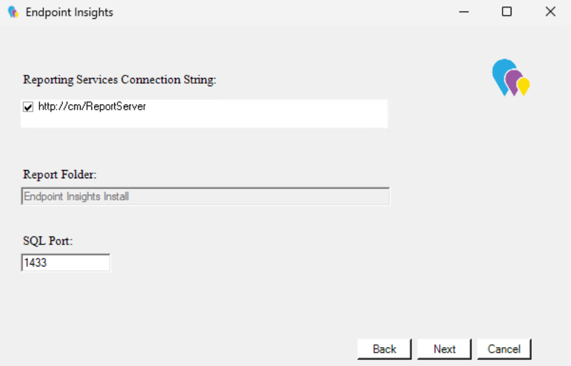Click the Endpoint Insights window title text

pyautogui.click(x=69, y=11)
